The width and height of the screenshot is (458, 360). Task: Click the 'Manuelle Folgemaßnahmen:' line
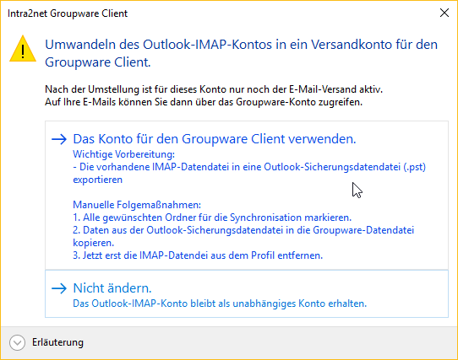pos(137,205)
